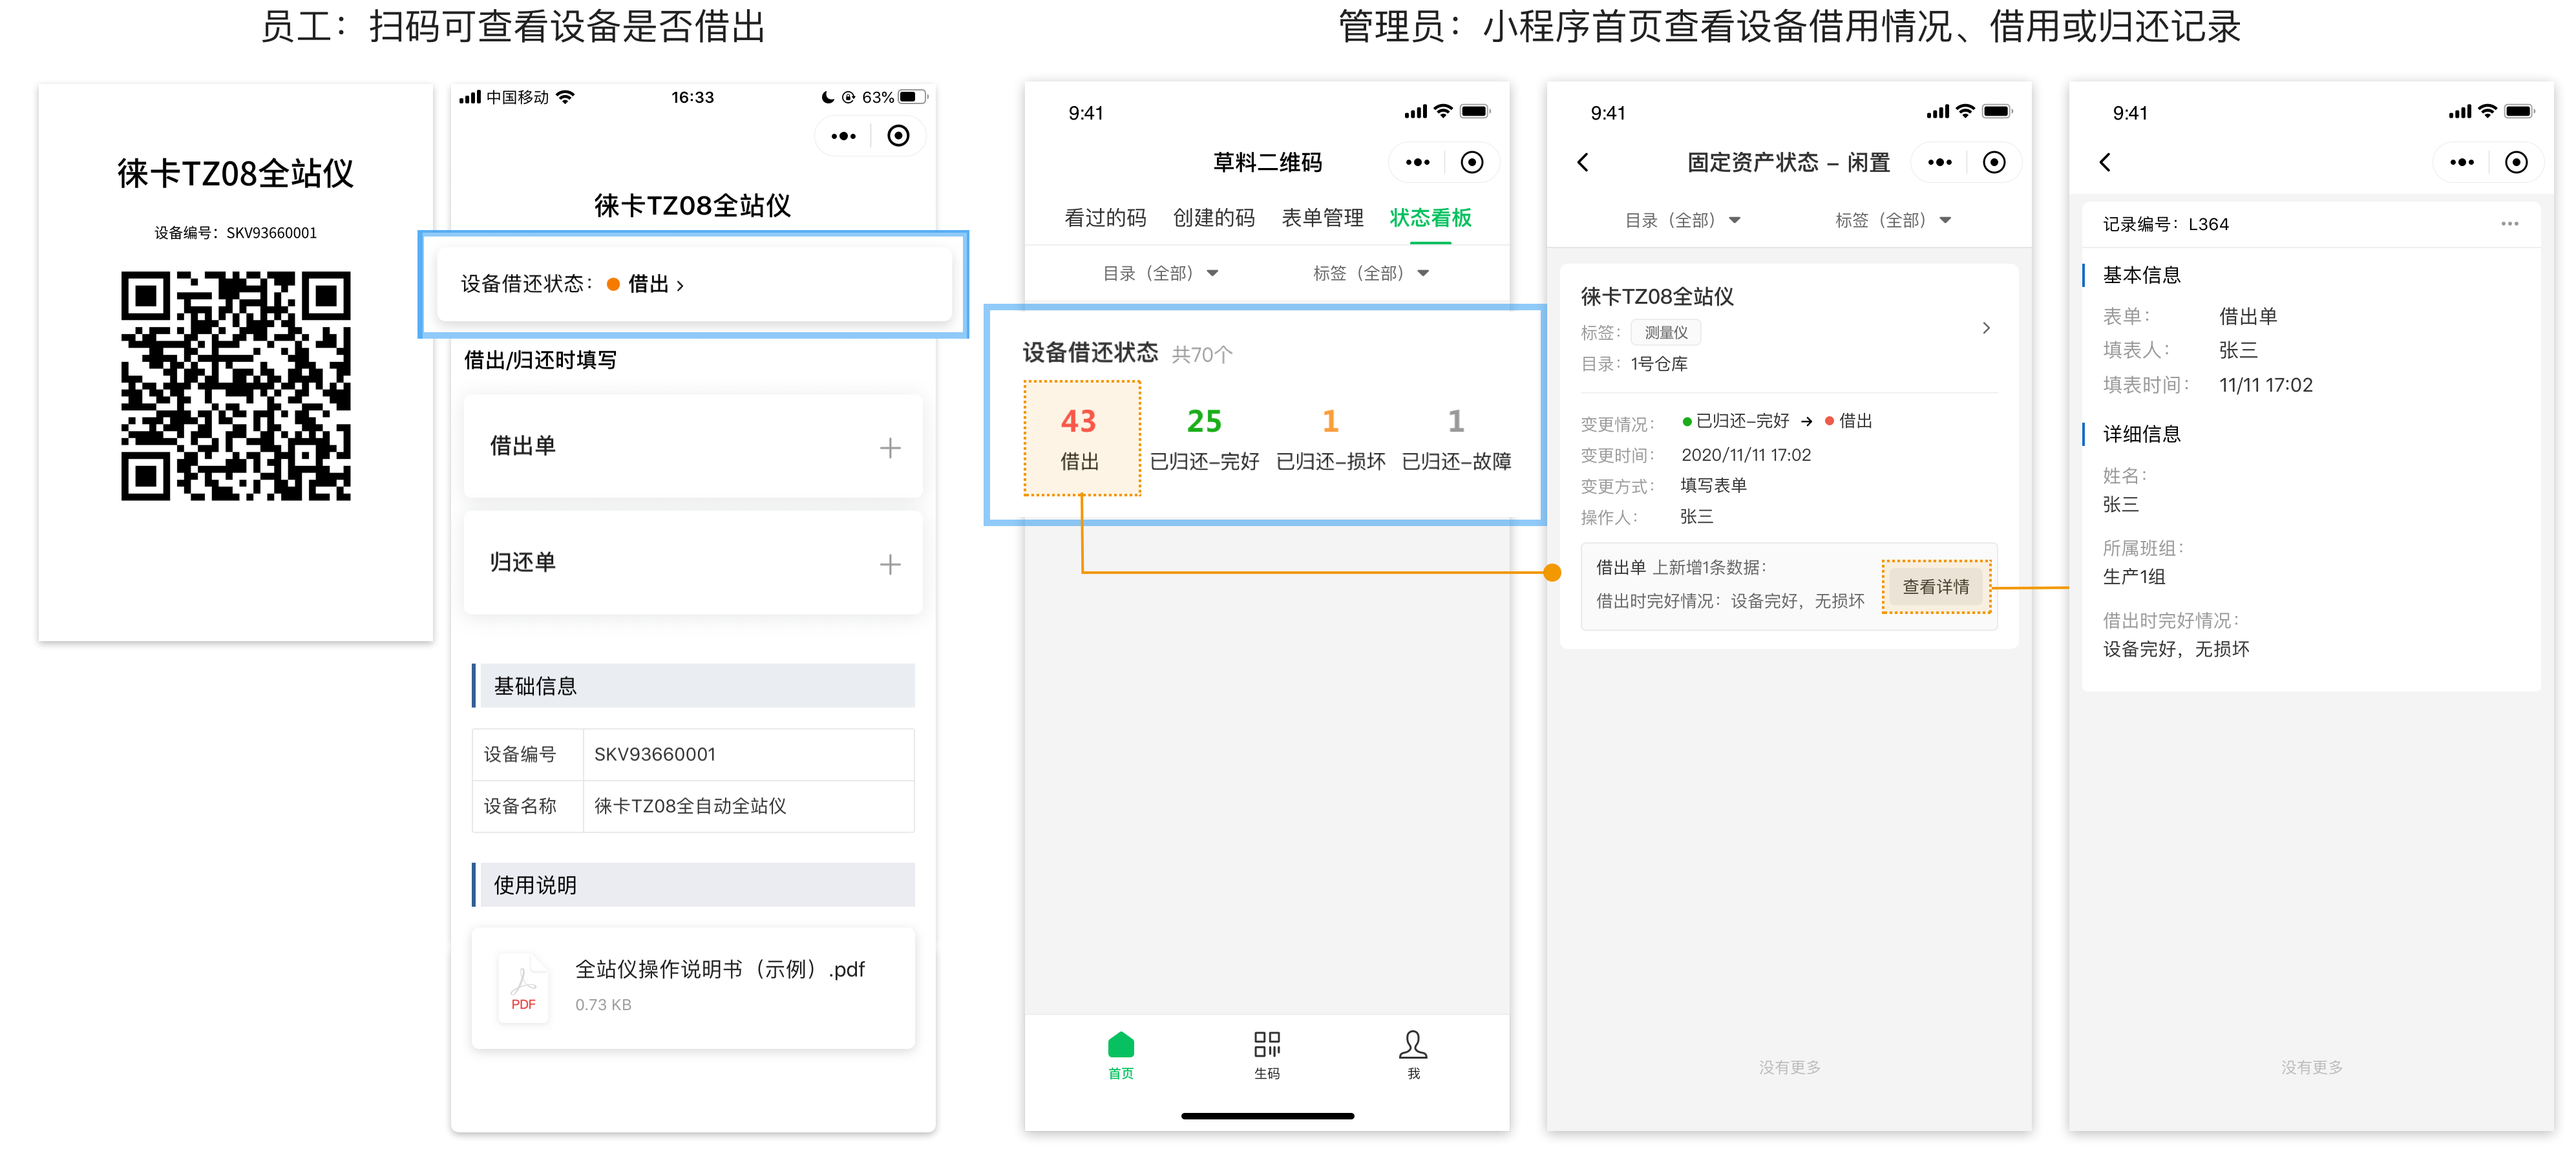2576x1153 pixels.
Task: Tap 设备编号: SKV93660001 on QR label
Action: coord(236,233)
